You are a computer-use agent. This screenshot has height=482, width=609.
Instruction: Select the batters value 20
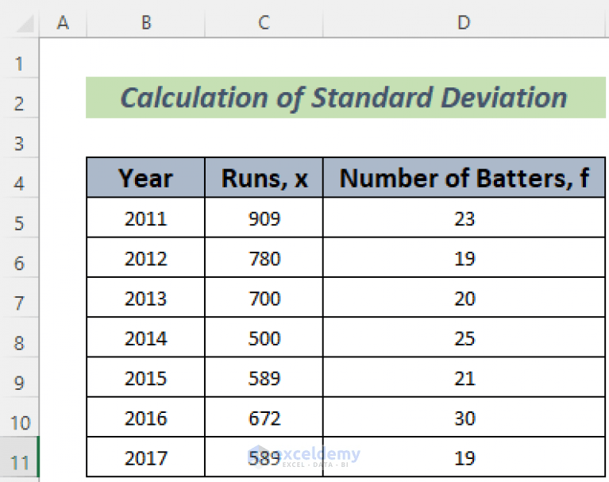click(464, 298)
